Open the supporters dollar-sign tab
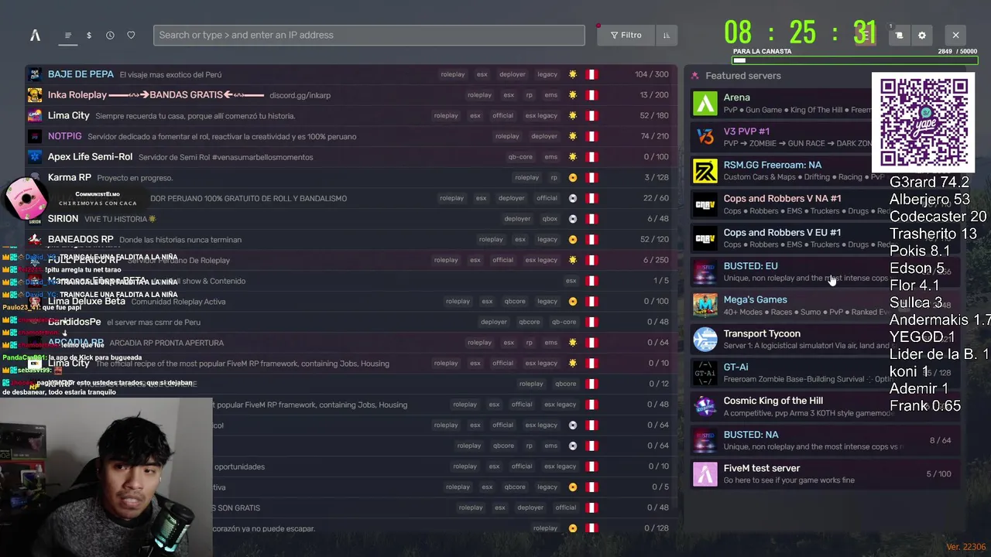Image resolution: width=991 pixels, height=557 pixels. point(89,35)
